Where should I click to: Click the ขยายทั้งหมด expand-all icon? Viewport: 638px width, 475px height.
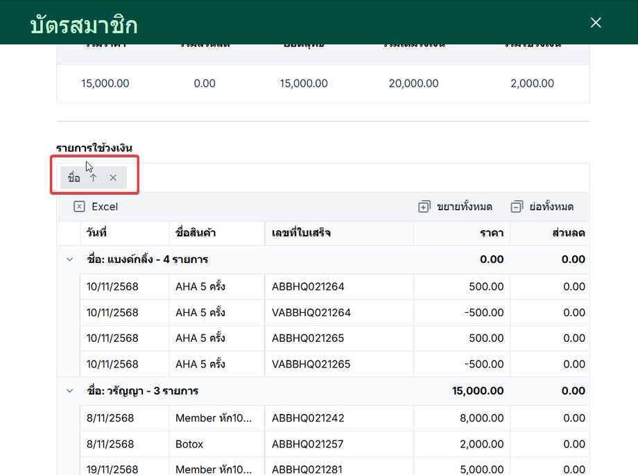(x=424, y=207)
